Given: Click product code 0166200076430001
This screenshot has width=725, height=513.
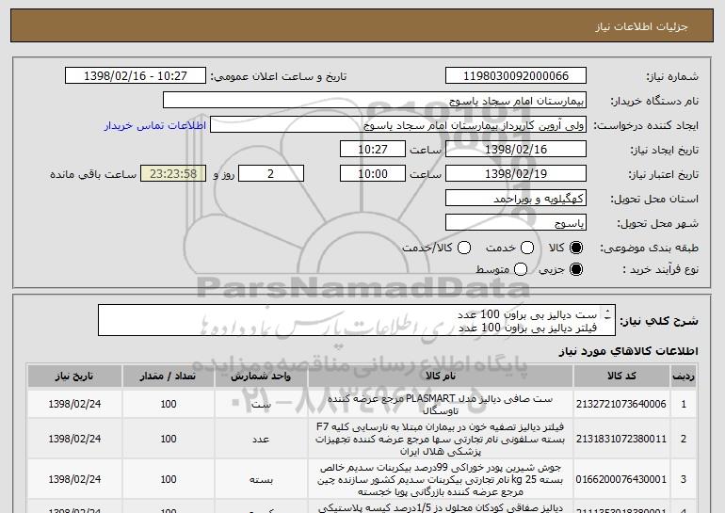Looking at the screenshot, I should (621, 479).
